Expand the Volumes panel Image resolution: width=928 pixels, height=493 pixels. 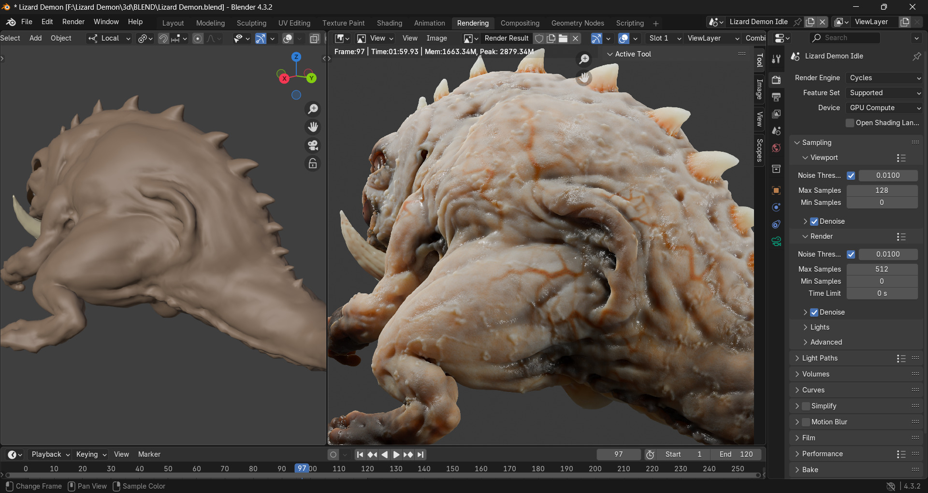pos(815,374)
